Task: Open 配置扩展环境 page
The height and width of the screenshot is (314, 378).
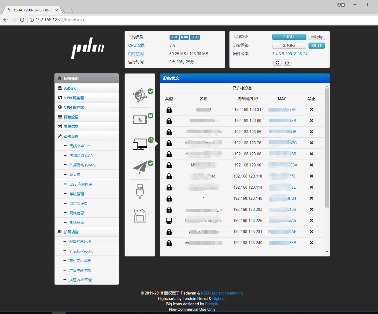Action: 87,241
